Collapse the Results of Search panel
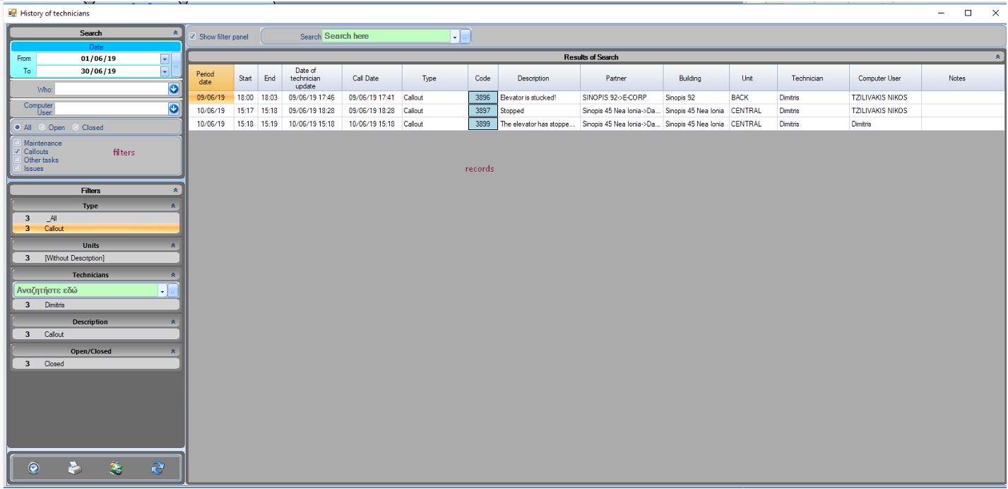 click(x=997, y=57)
